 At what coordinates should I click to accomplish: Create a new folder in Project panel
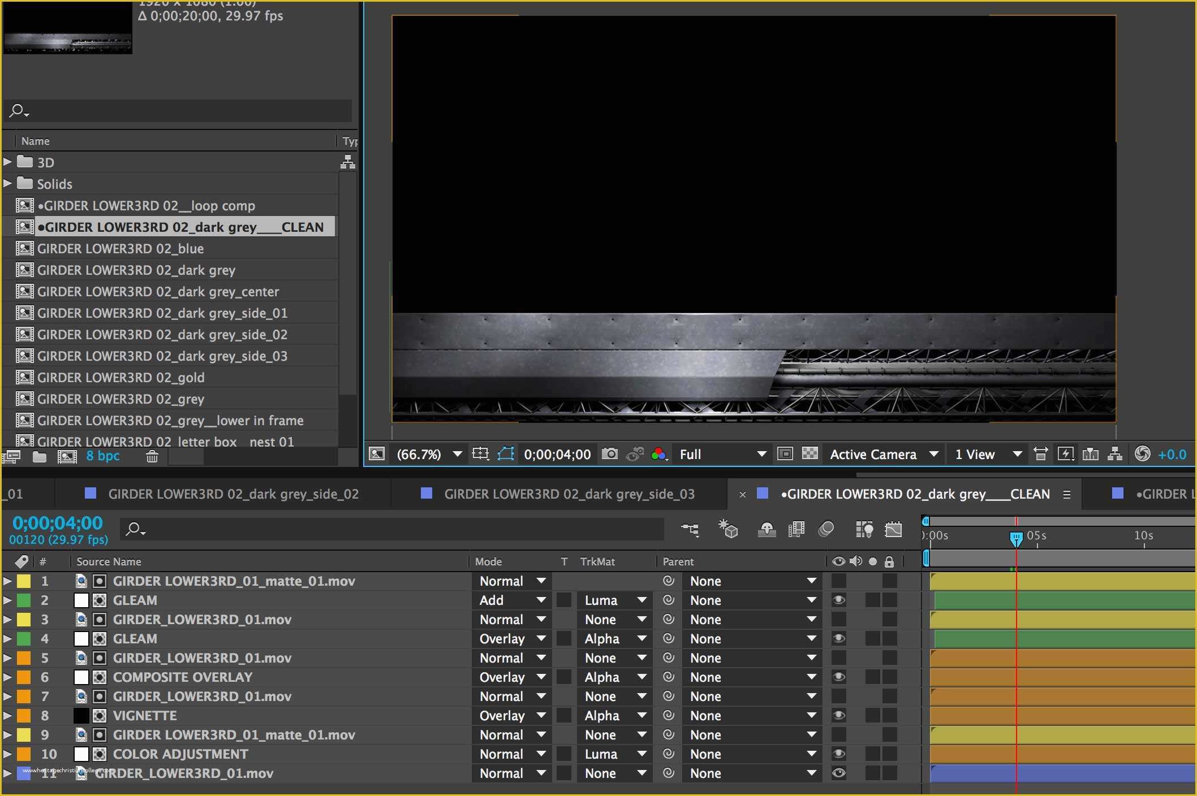pyautogui.click(x=40, y=456)
